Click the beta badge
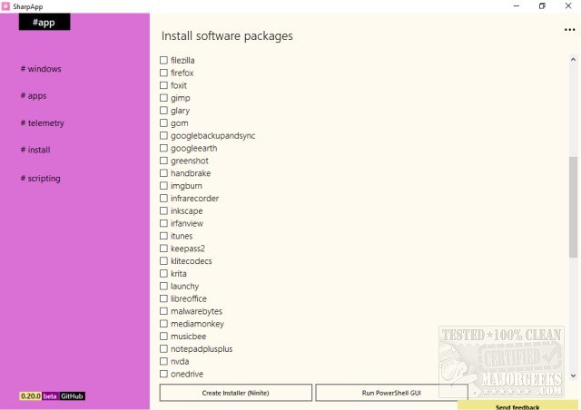 pos(51,396)
